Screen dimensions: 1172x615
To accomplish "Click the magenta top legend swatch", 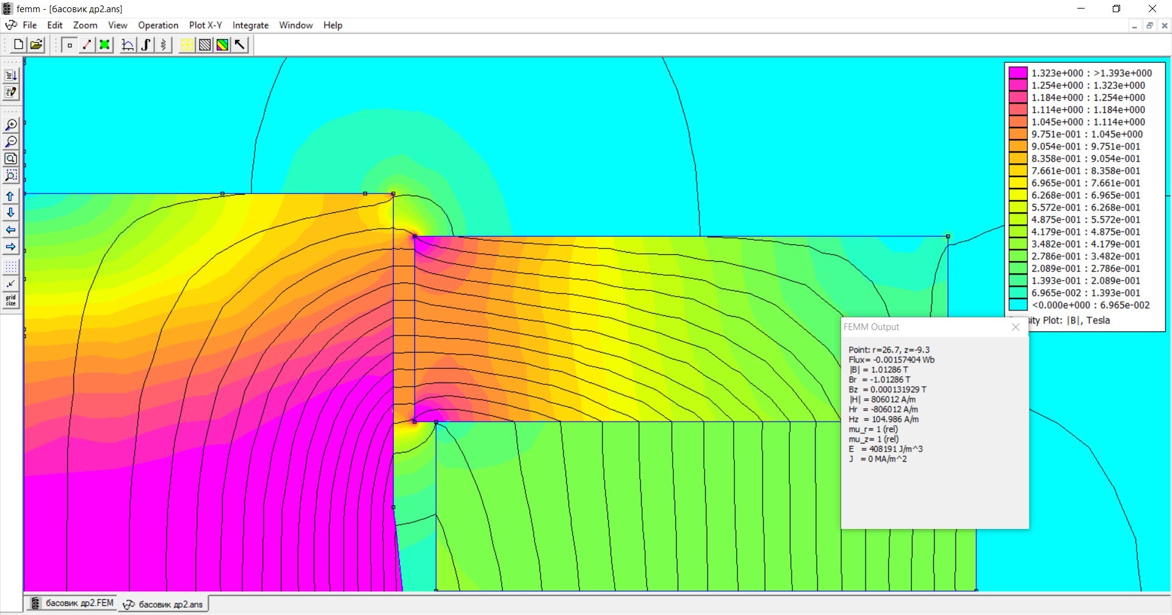I will point(1018,73).
